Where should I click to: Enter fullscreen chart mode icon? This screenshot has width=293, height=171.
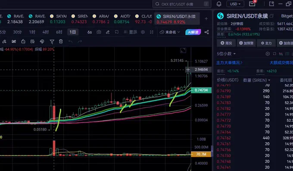point(152,32)
